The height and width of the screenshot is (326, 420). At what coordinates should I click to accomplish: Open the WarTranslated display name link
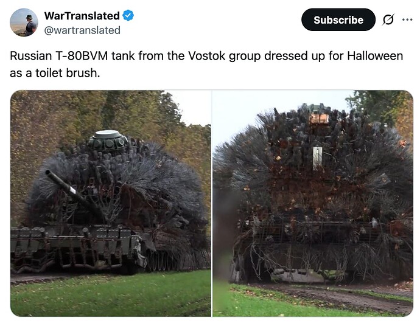coord(82,16)
